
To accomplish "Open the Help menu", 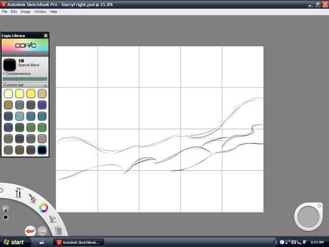I will tap(54, 12).
